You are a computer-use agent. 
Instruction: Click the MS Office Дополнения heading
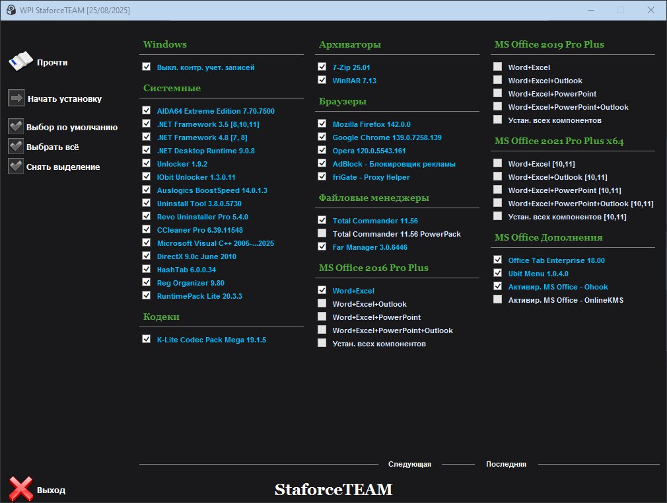pos(548,238)
